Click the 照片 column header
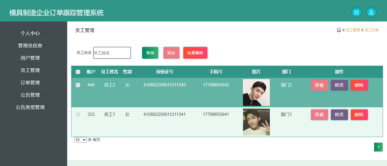Screen dimensions: 387x166 tap(256, 72)
